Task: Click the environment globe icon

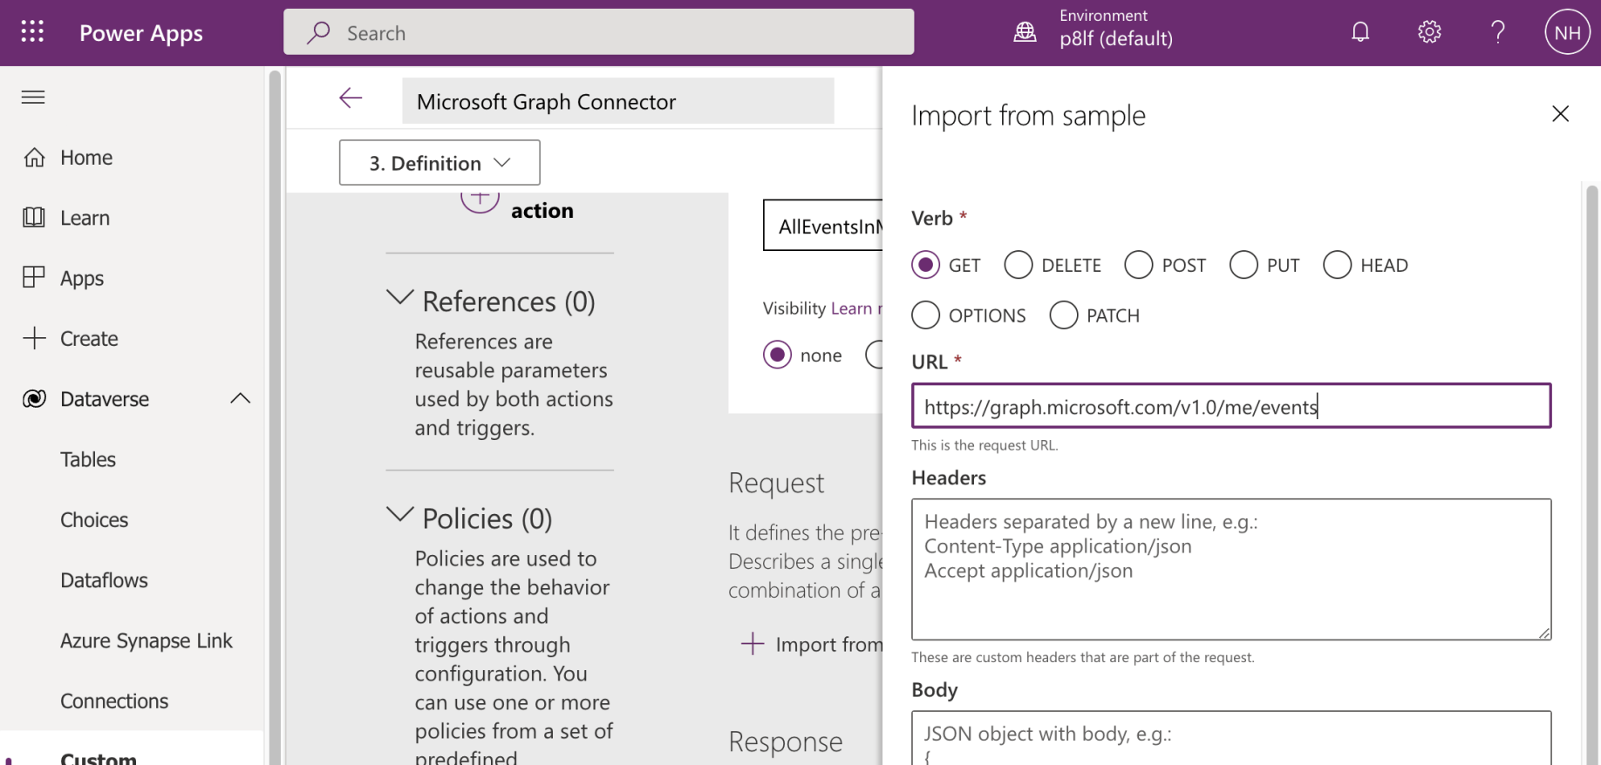Action: coord(1025,32)
